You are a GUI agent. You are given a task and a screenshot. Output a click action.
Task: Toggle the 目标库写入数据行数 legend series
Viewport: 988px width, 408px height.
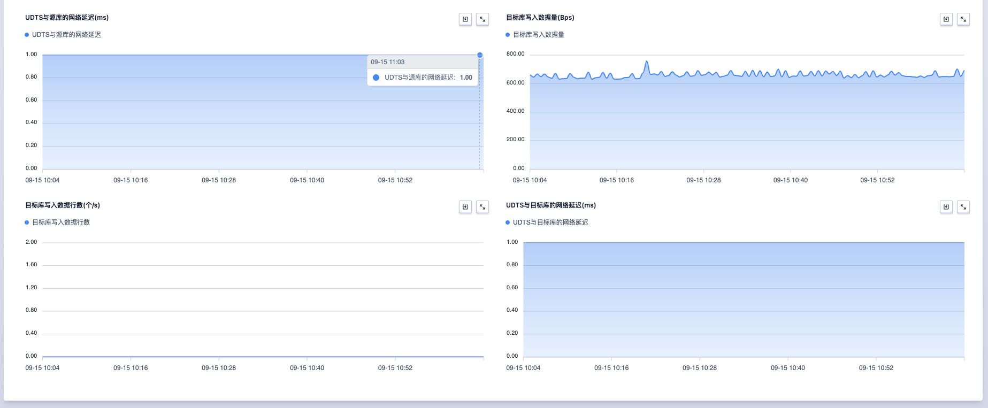60,222
